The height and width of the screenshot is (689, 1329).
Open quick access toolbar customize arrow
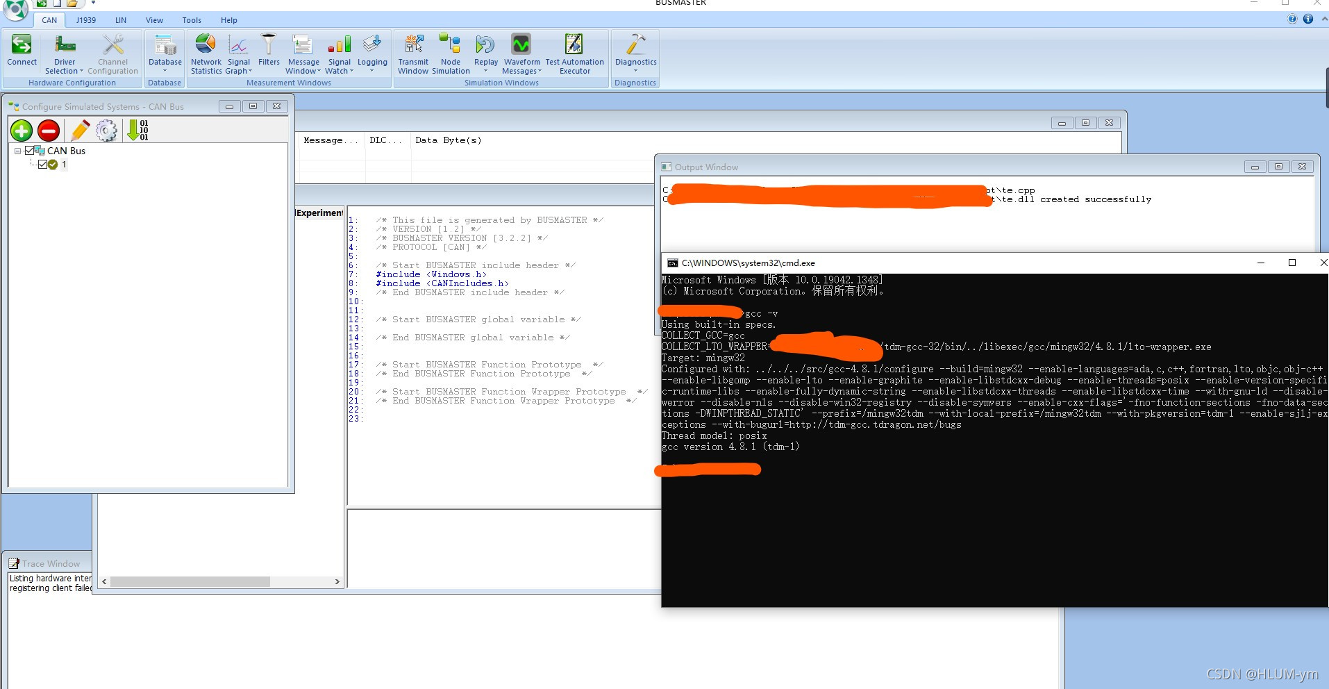pyautogui.click(x=93, y=3)
